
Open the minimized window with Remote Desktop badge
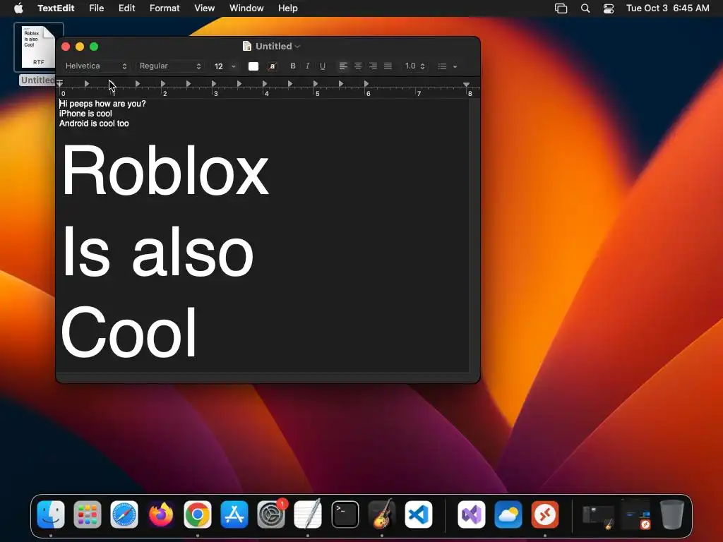635,514
